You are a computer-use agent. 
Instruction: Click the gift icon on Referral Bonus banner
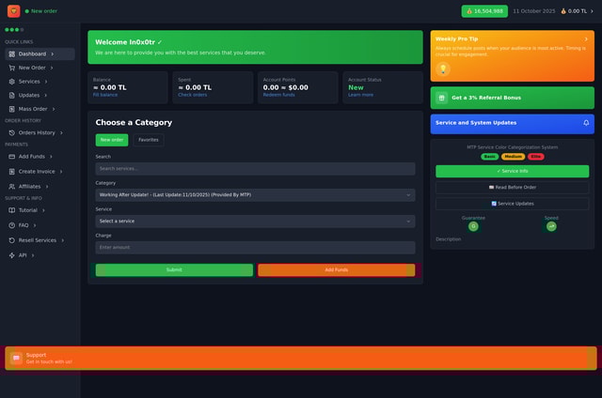pyautogui.click(x=441, y=98)
